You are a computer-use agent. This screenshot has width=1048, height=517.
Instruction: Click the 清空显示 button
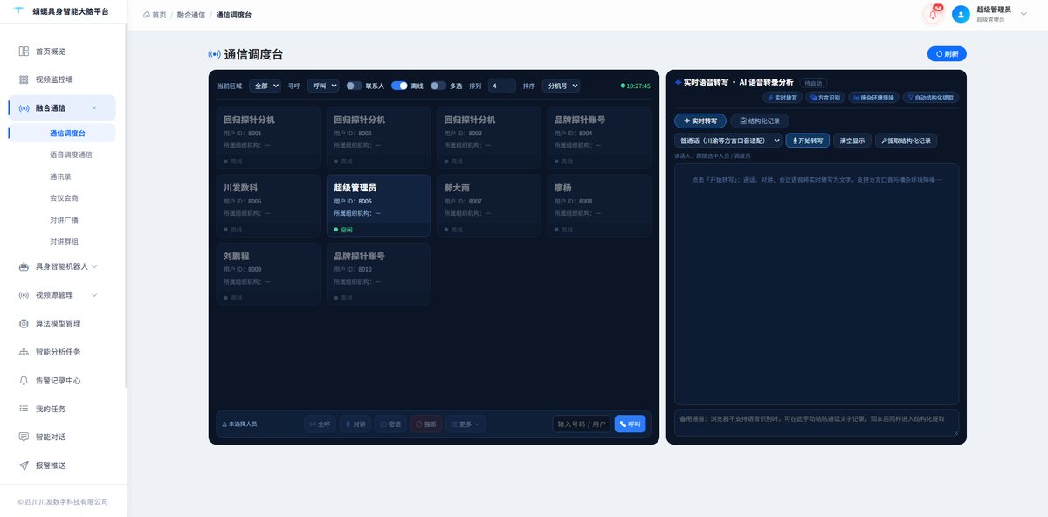tap(852, 140)
